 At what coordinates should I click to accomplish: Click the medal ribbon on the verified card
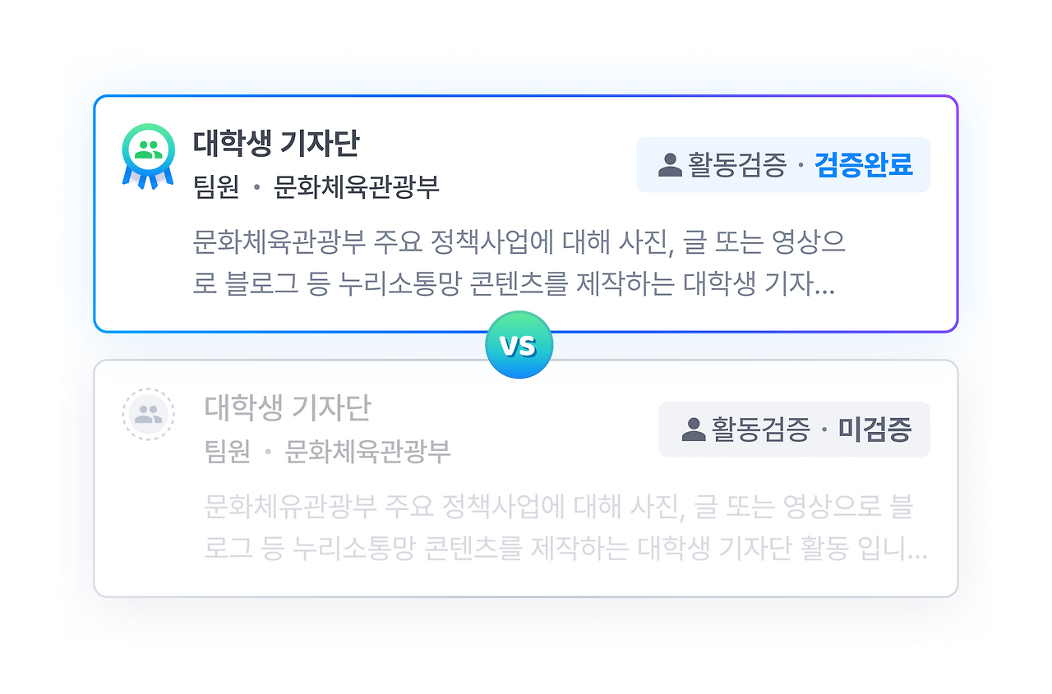(x=147, y=178)
